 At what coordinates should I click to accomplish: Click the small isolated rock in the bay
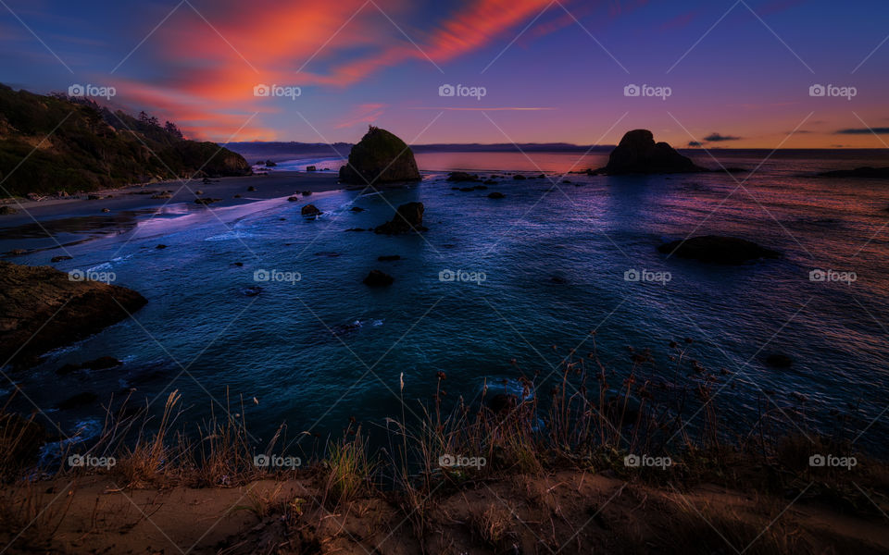pyautogui.click(x=378, y=278)
